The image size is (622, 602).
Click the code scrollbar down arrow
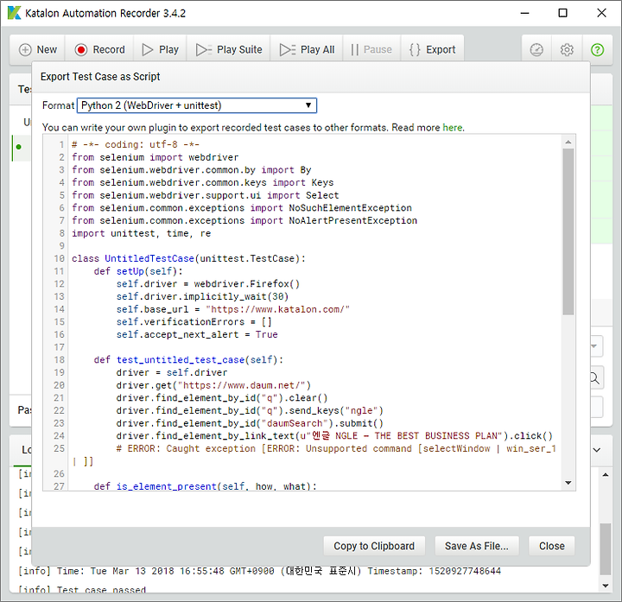568,483
